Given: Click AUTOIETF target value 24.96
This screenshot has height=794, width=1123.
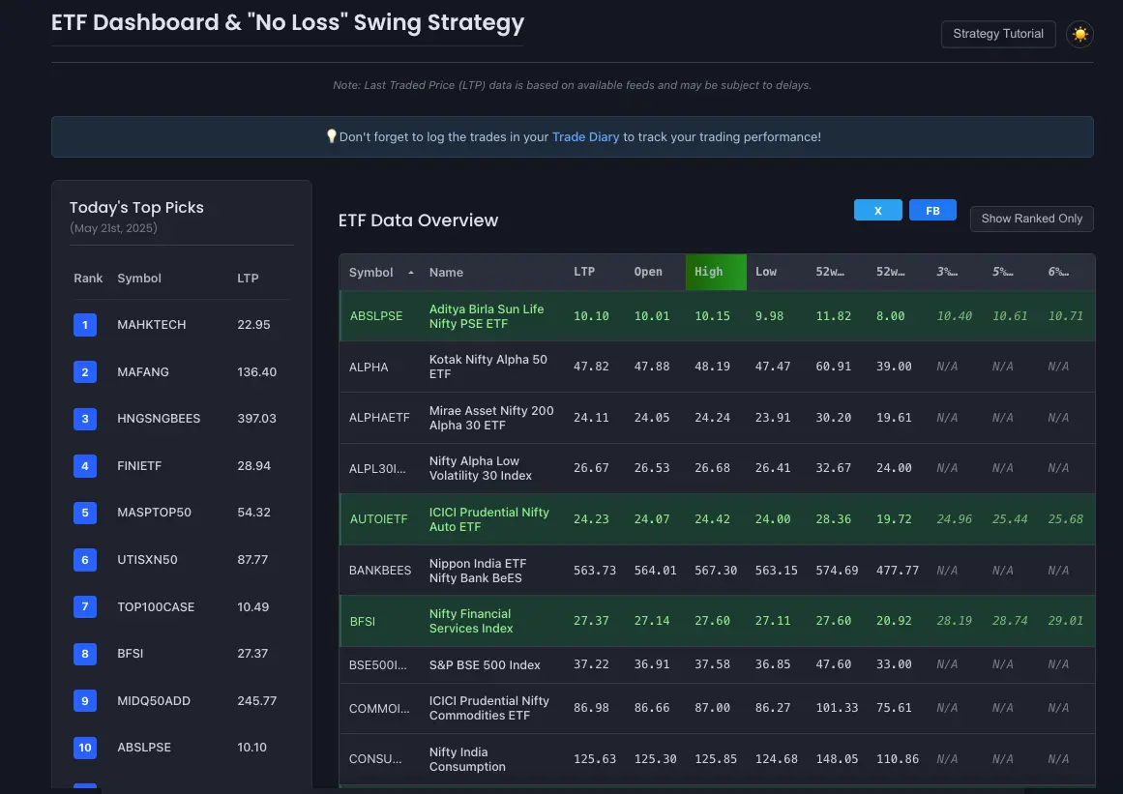Looking at the screenshot, I should pos(954,519).
